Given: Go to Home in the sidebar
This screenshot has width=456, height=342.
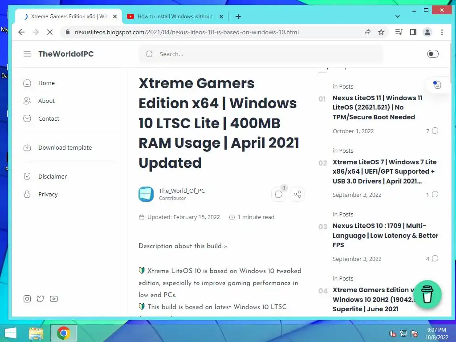Looking at the screenshot, I should 46,83.
